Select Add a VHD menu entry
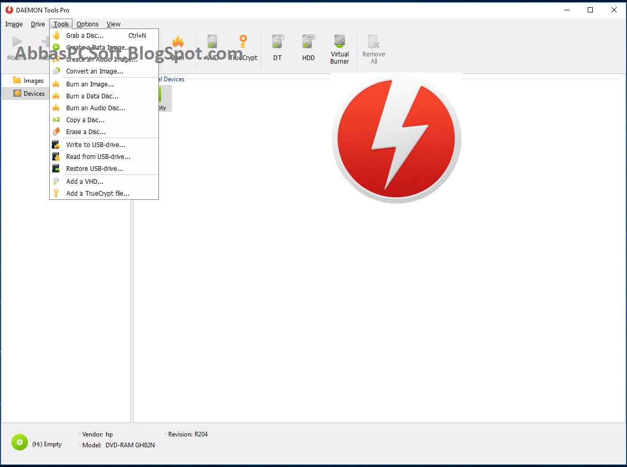 tap(104, 181)
